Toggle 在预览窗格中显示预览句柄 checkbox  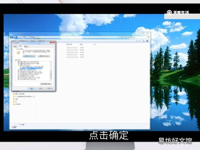click(19, 79)
